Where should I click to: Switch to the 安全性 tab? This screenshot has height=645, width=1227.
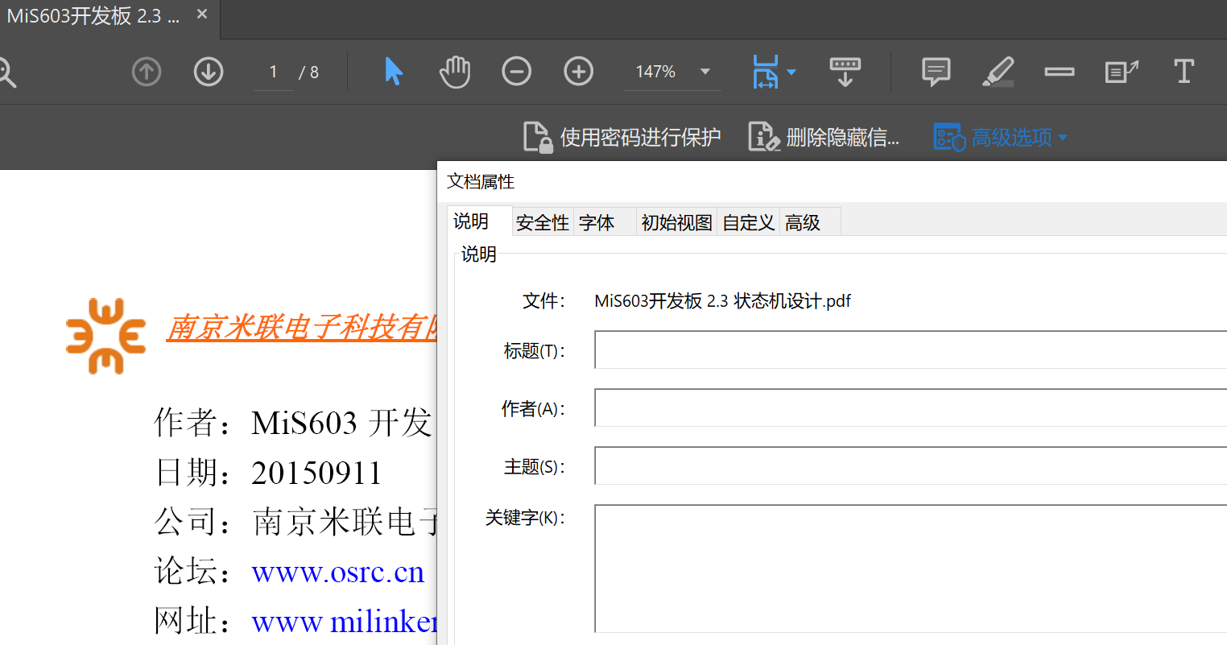(x=543, y=222)
